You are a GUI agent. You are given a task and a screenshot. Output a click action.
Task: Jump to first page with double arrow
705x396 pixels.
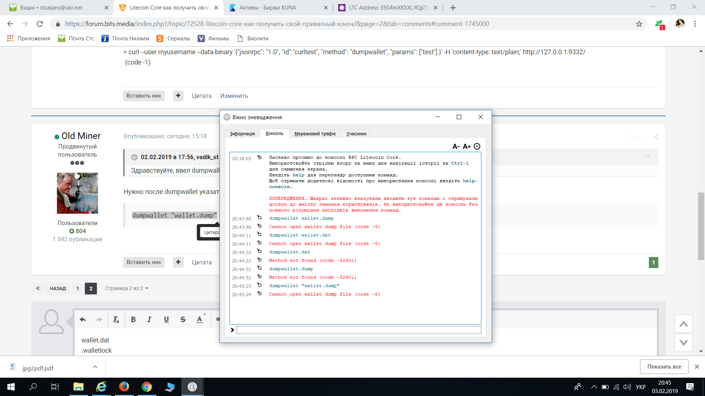[38, 289]
